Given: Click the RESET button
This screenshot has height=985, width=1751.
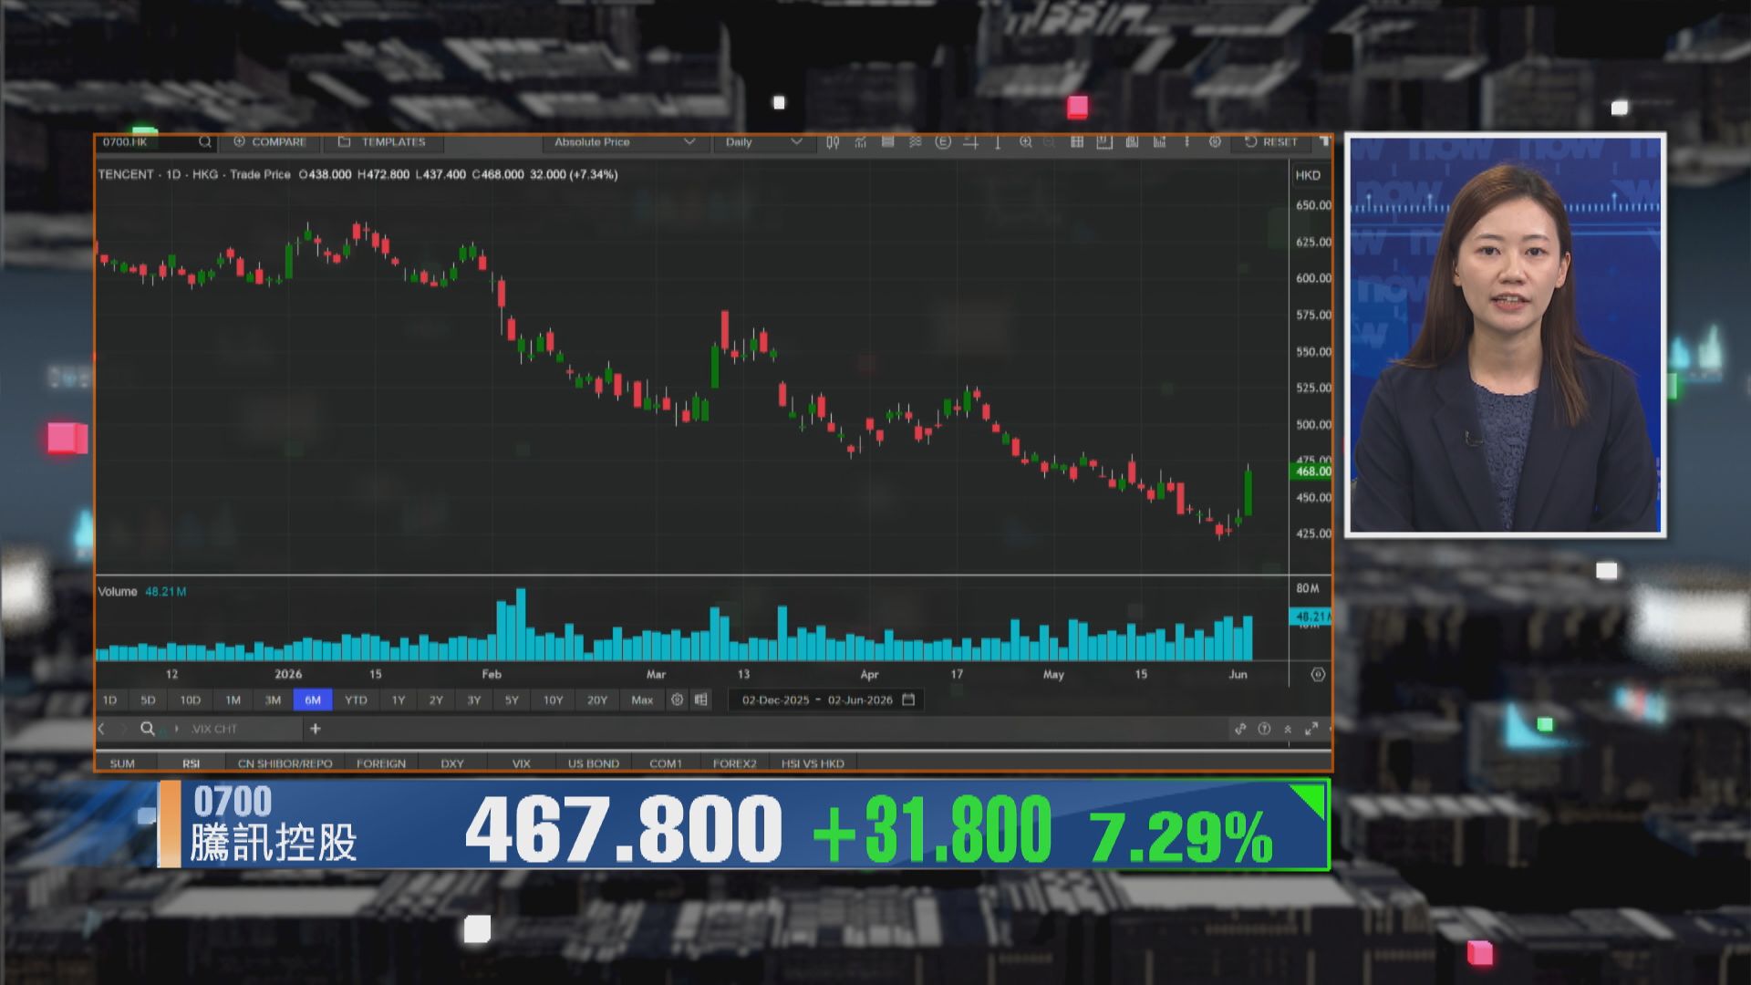Looking at the screenshot, I should coord(1271,142).
